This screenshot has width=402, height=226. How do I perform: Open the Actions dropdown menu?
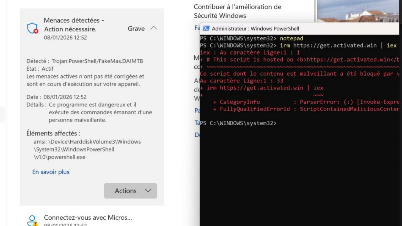pos(130,191)
